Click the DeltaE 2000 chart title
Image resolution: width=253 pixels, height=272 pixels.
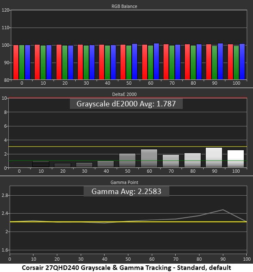[x=124, y=94]
